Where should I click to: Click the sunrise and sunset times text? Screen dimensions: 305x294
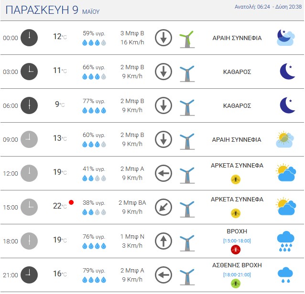(268, 7)
